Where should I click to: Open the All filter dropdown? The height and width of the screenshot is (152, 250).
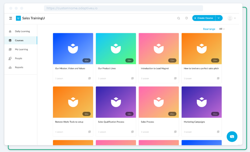222,29
